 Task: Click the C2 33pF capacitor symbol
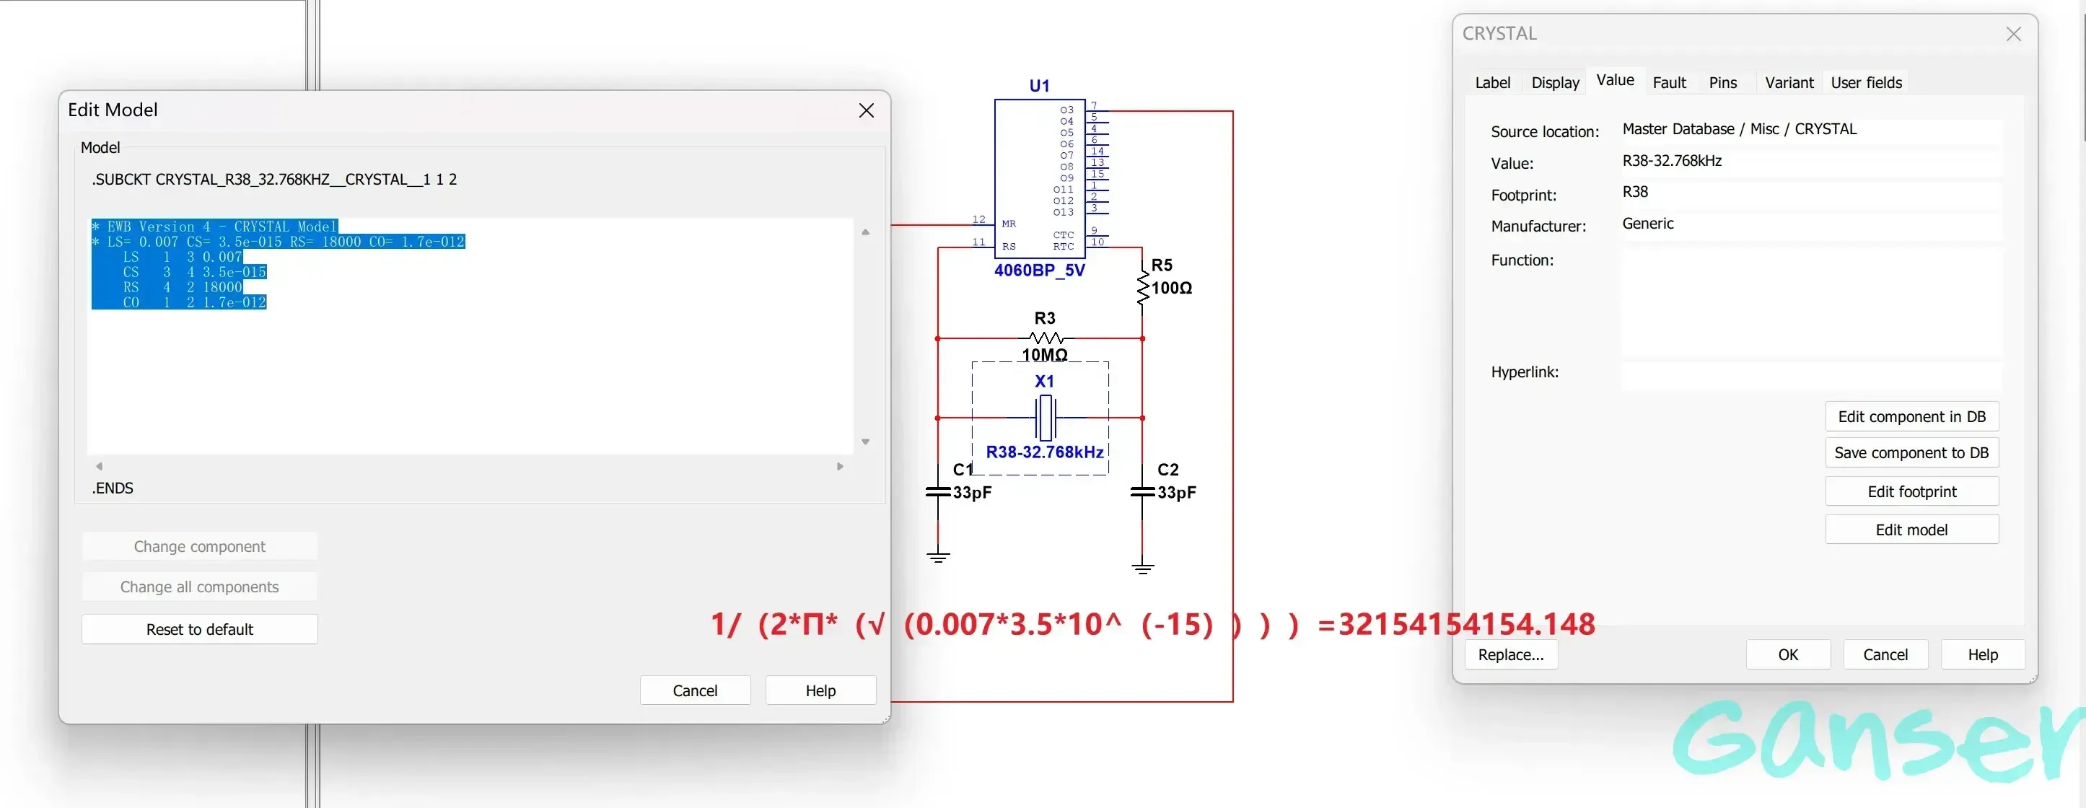point(1141,491)
